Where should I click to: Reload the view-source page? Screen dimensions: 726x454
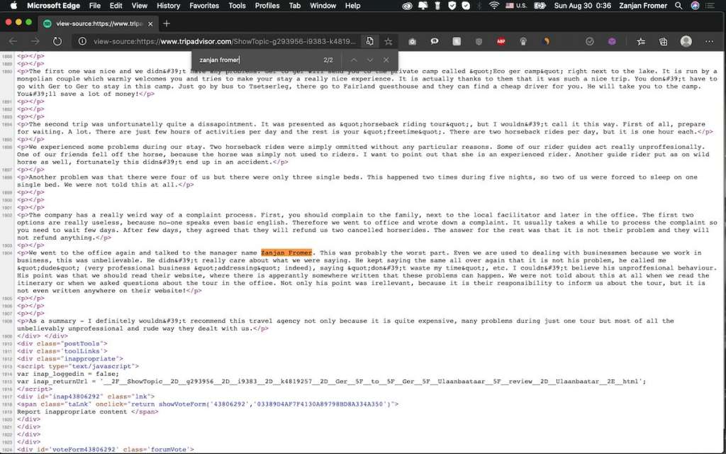pyautogui.click(x=57, y=41)
